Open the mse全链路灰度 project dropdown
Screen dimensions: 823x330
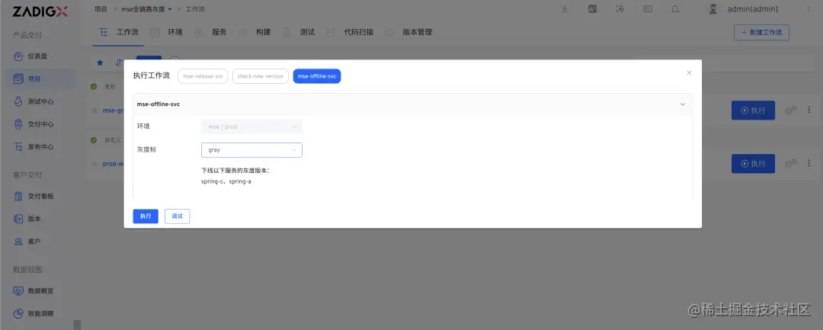(147, 9)
